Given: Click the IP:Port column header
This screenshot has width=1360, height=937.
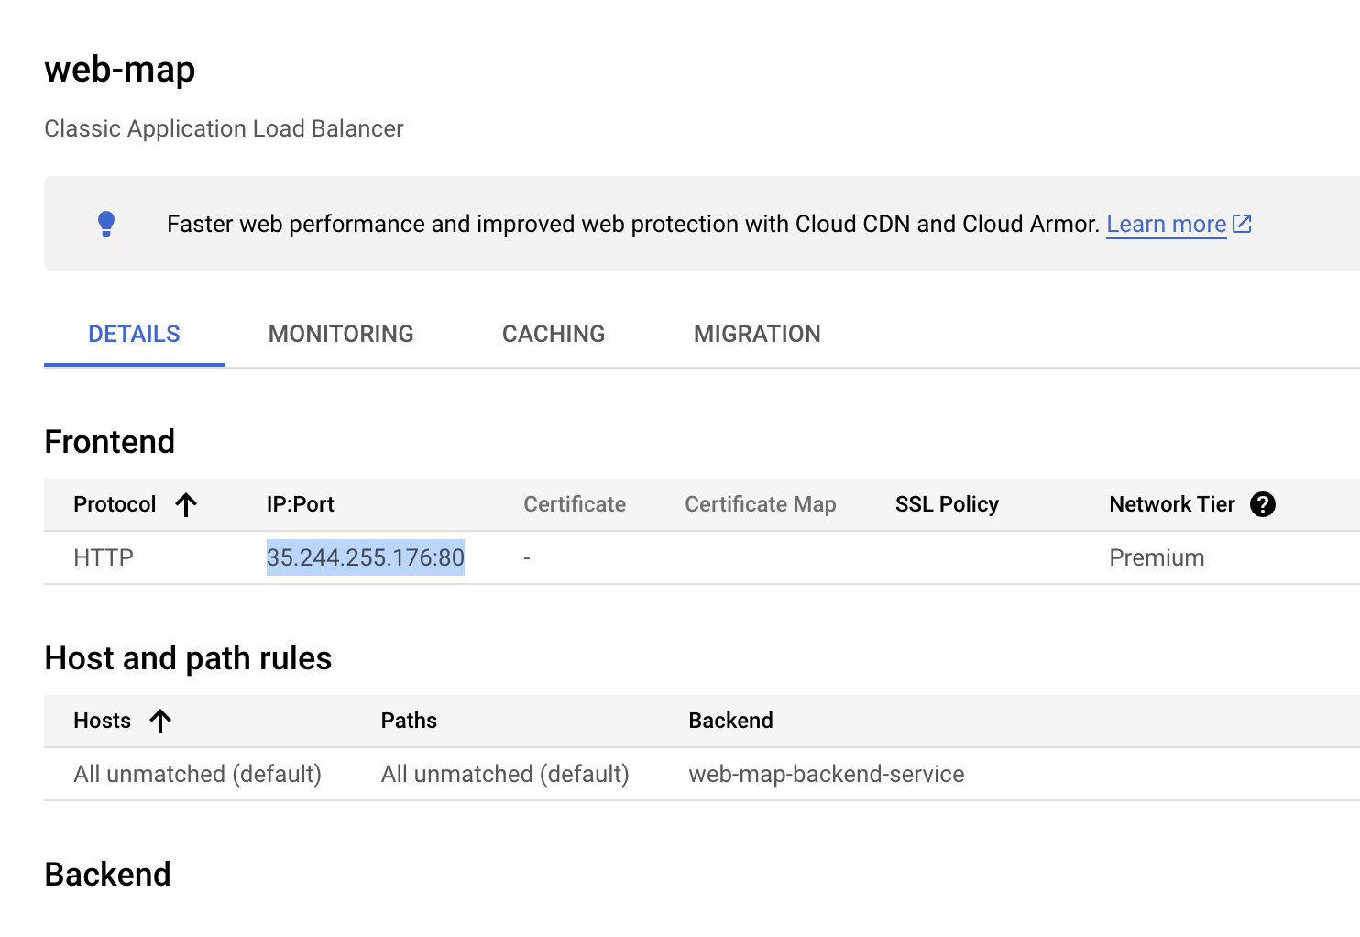Looking at the screenshot, I should [301, 504].
